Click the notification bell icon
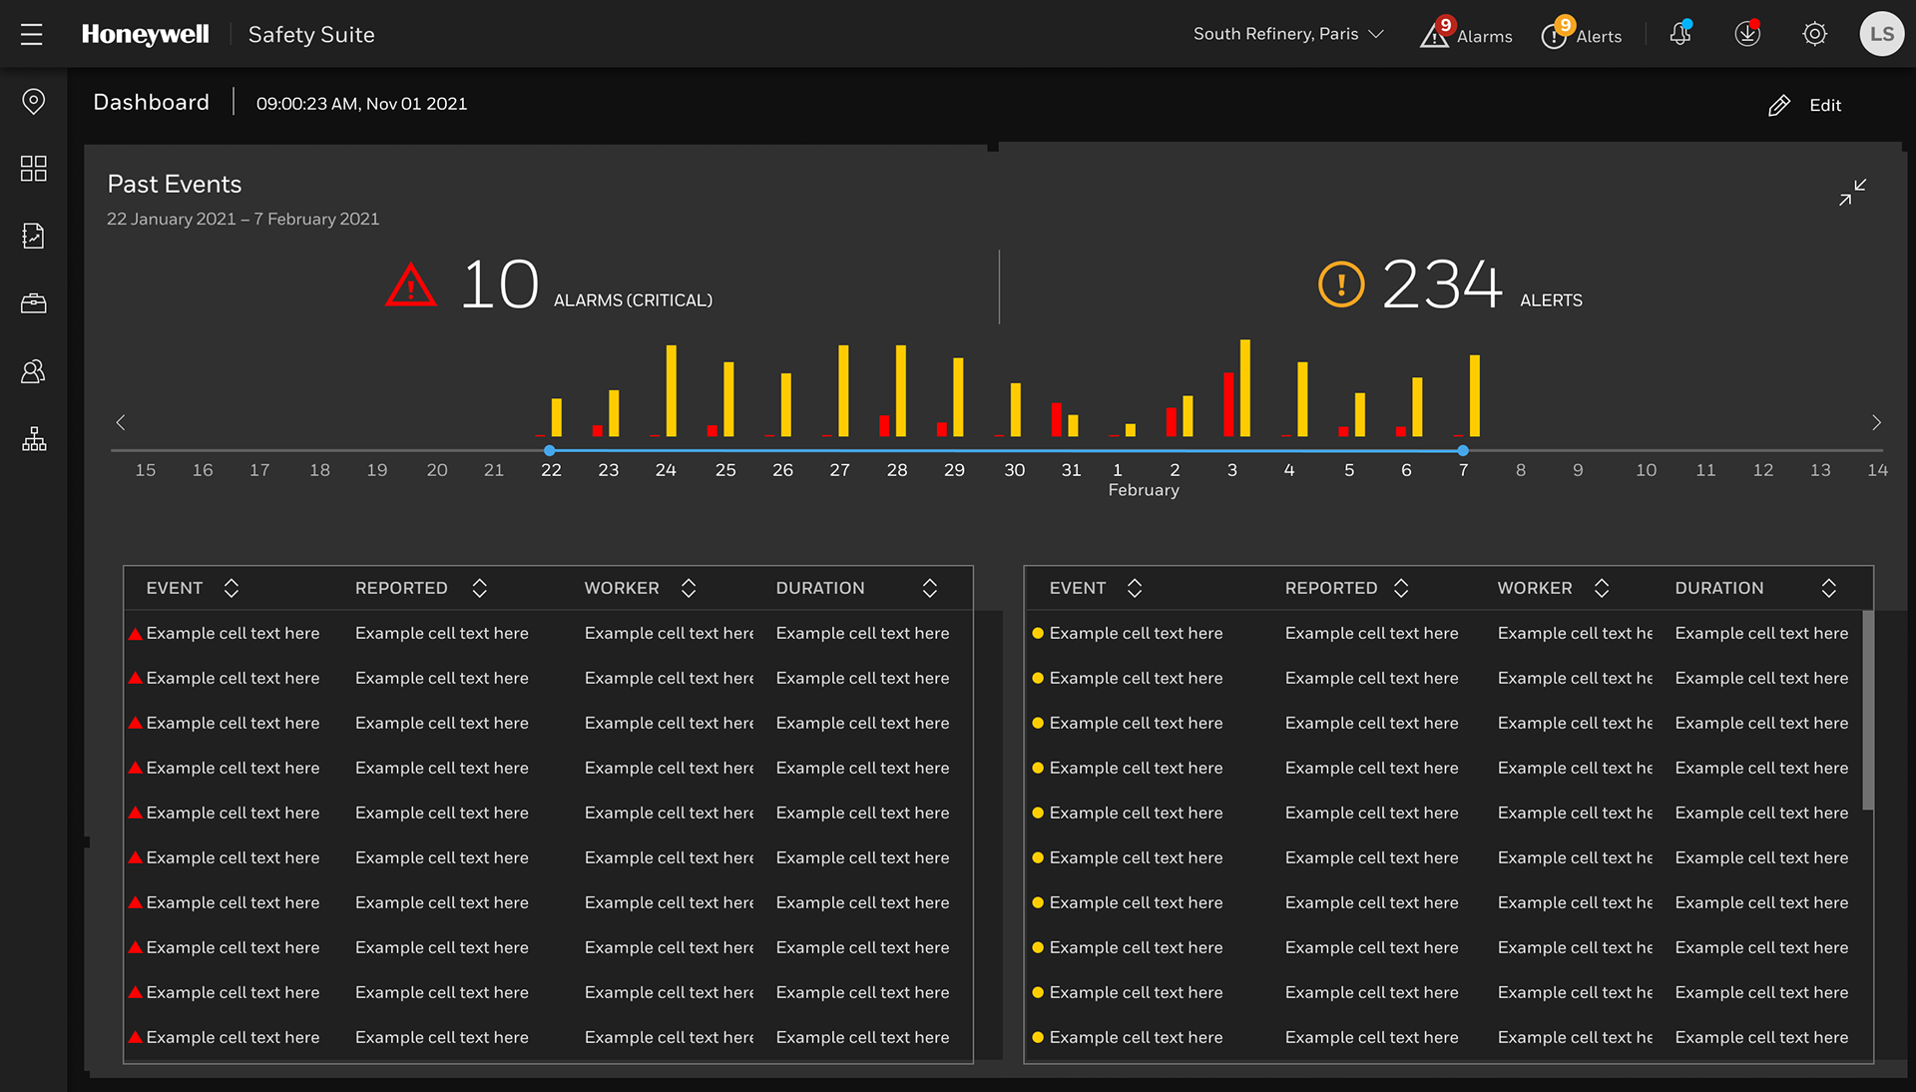This screenshot has height=1092, width=1916. tap(1680, 35)
